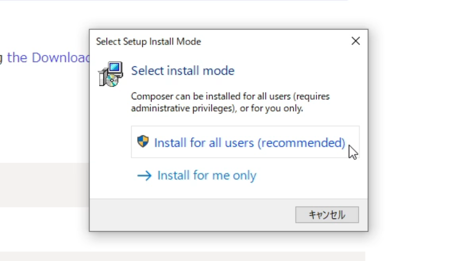Cancel setup with the キャンセル button
The image size is (465, 261).
click(327, 214)
